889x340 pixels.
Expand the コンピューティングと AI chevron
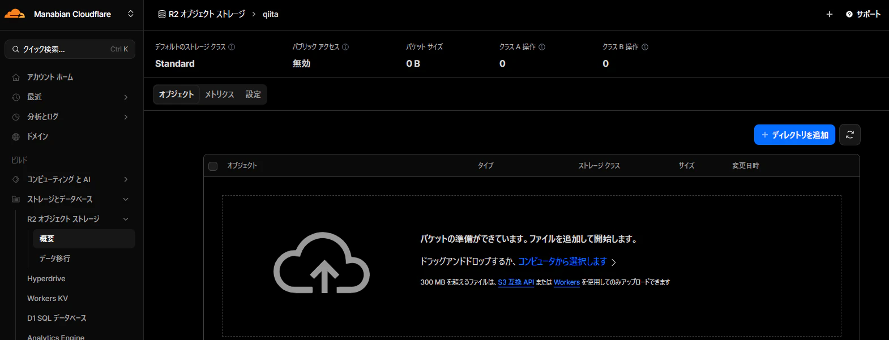(x=126, y=179)
